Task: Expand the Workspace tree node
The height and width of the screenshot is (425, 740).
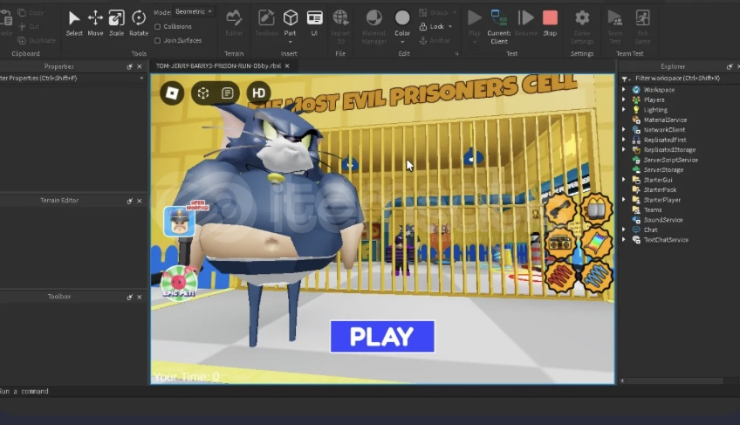Action: pyautogui.click(x=624, y=89)
